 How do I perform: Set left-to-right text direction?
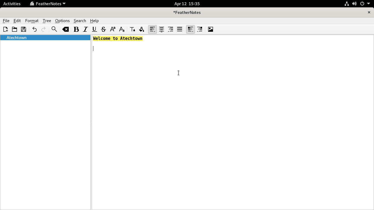[191, 29]
